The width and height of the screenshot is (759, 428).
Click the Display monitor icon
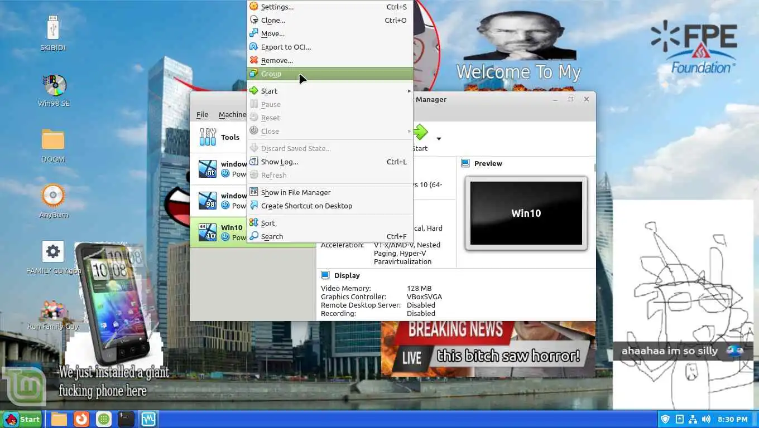coord(325,275)
